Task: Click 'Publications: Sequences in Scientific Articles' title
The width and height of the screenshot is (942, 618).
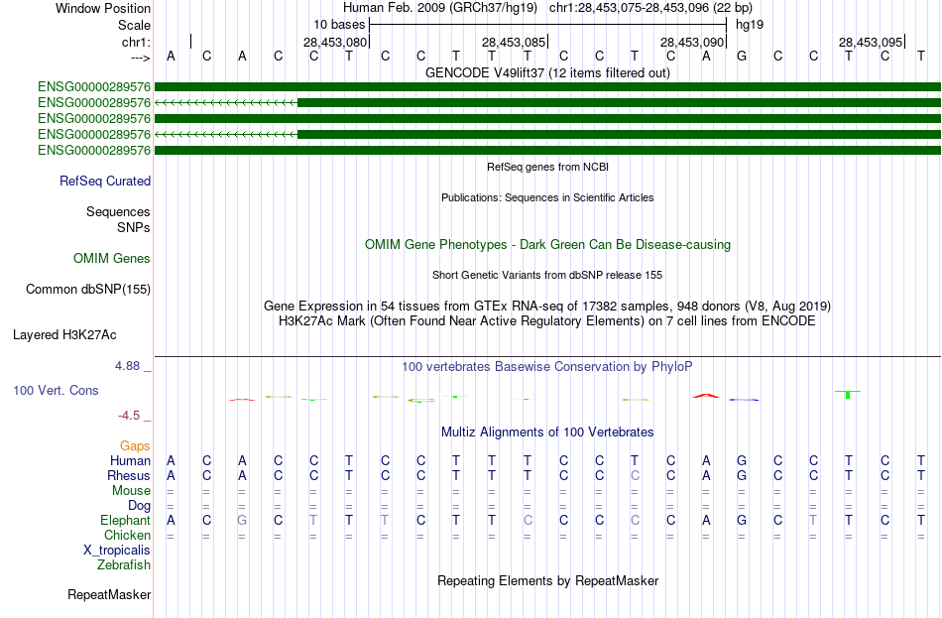Action: coord(547,197)
